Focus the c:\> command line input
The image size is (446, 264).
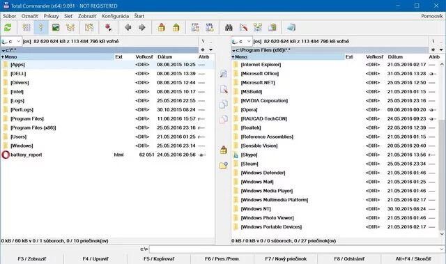click(294, 249)
